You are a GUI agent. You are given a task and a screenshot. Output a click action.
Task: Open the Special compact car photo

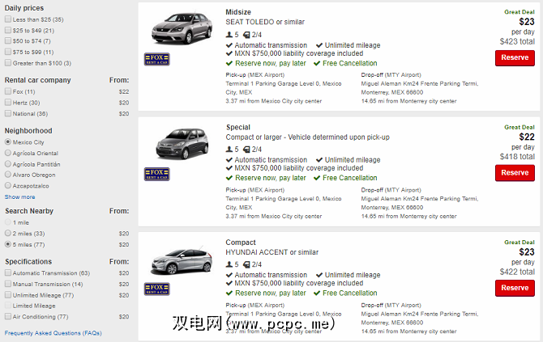[182, 143]
